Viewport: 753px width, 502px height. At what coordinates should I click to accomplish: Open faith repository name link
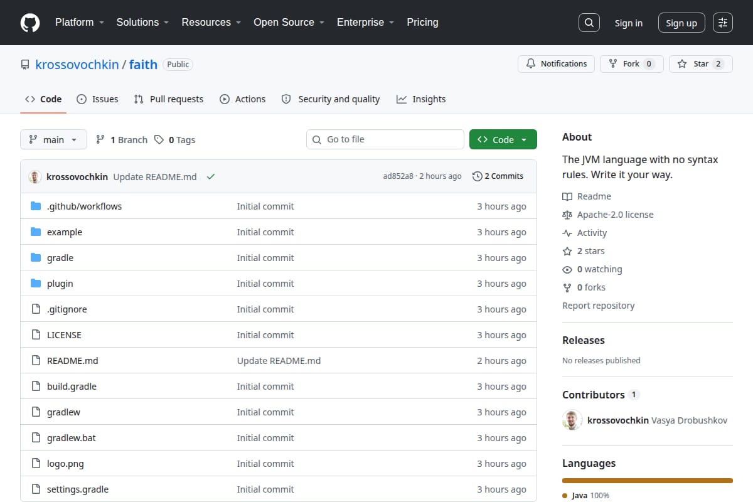[143, 65]
